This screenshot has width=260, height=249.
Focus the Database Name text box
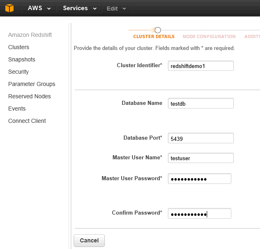pos(201,103)
